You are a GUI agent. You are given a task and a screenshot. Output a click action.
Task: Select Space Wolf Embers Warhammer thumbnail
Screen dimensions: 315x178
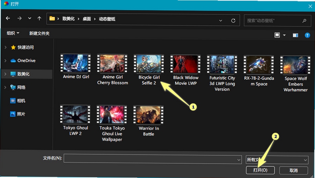point(295,65)
